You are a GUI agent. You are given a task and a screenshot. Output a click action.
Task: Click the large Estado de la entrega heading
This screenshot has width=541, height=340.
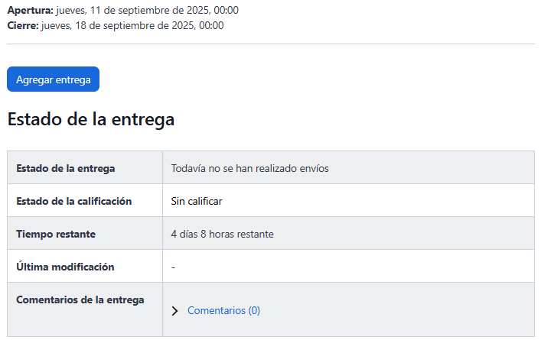pyautogui.click(x=91, y=120)
